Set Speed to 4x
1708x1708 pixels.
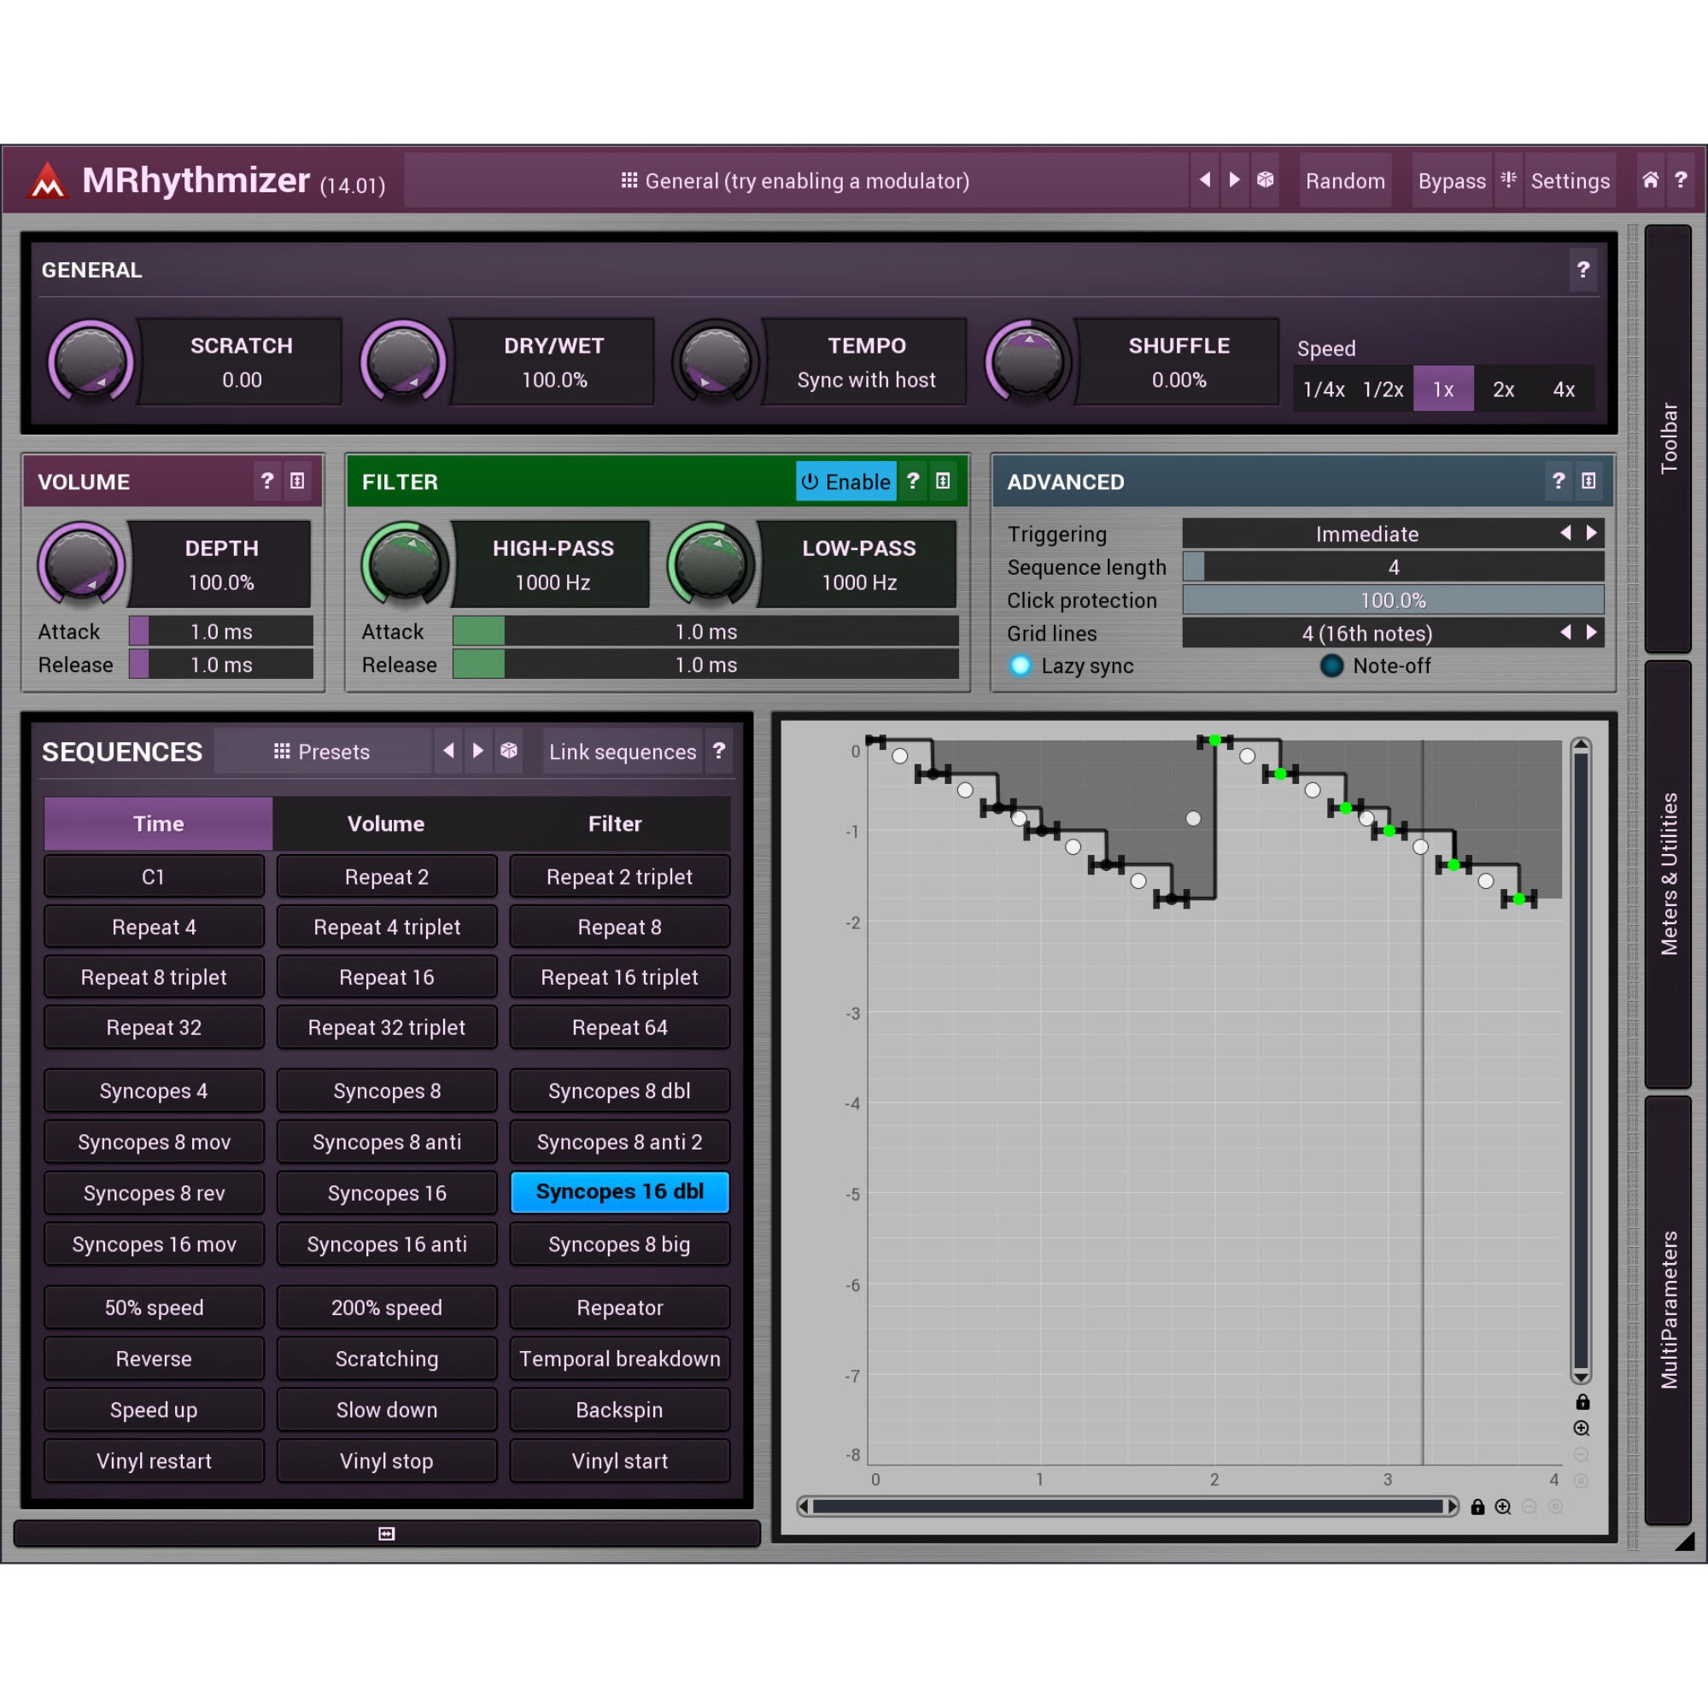(x=1564, y=389)
